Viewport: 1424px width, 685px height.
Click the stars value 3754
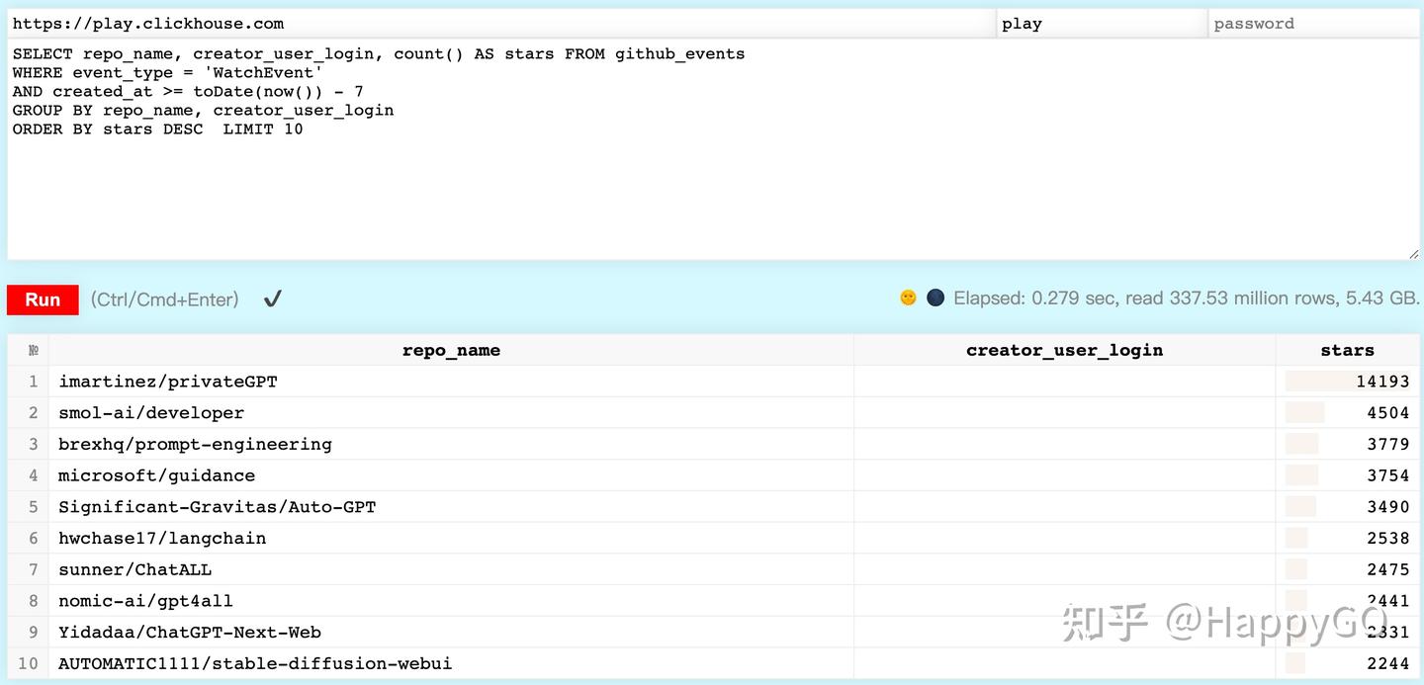1387,475
